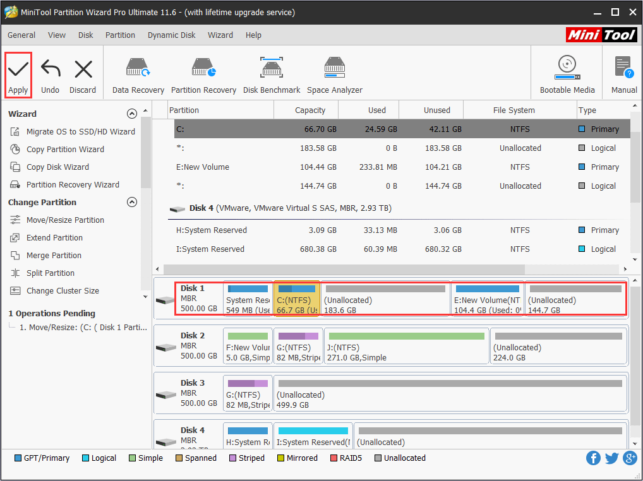Choose Change Cluster Size
Image resolution: width=643 pixels, height=481 pixels.
click(54, 290)
